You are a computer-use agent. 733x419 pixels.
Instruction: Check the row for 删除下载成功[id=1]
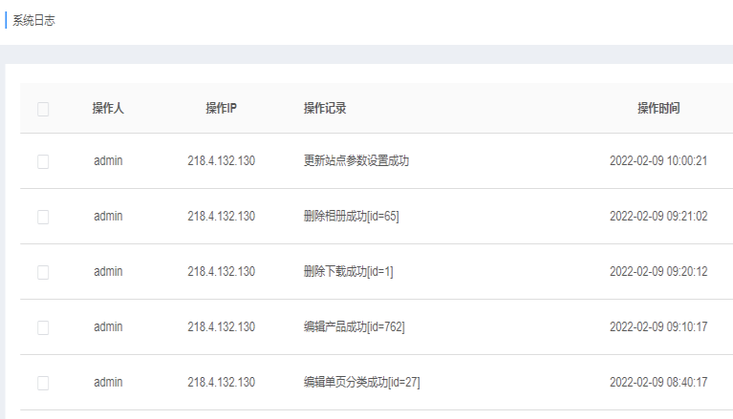pyautogui.click(x=43, y=272)
